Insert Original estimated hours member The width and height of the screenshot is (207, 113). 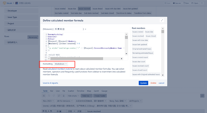(x=142, y=49)
